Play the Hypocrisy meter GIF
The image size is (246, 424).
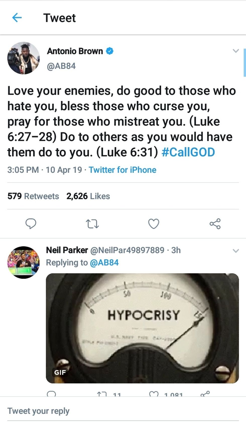[x=142, y=328]
